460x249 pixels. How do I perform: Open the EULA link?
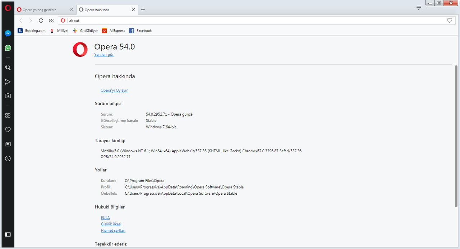105,218
